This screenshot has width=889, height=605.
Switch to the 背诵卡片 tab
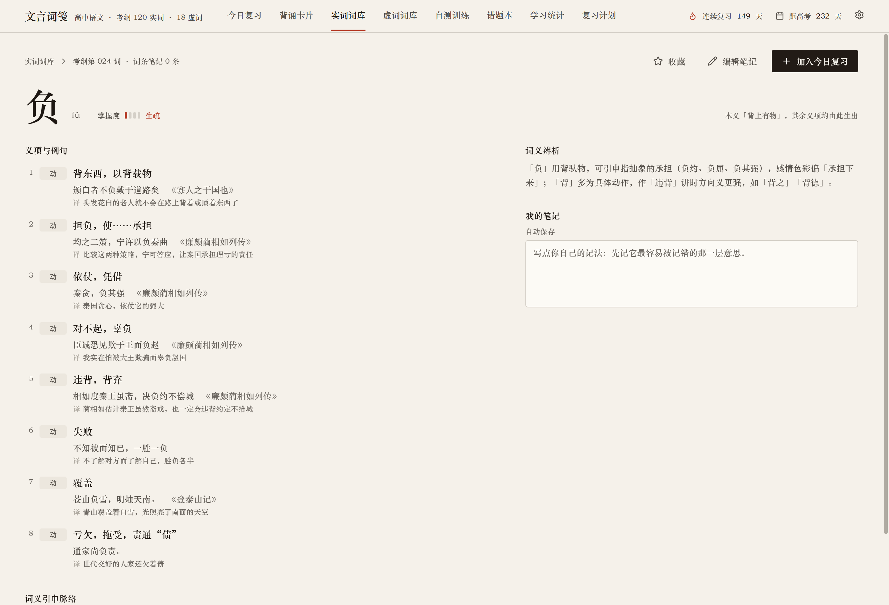point(296,16)
